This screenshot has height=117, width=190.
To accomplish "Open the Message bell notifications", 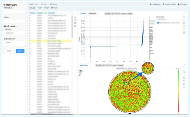I will [182, 4].
